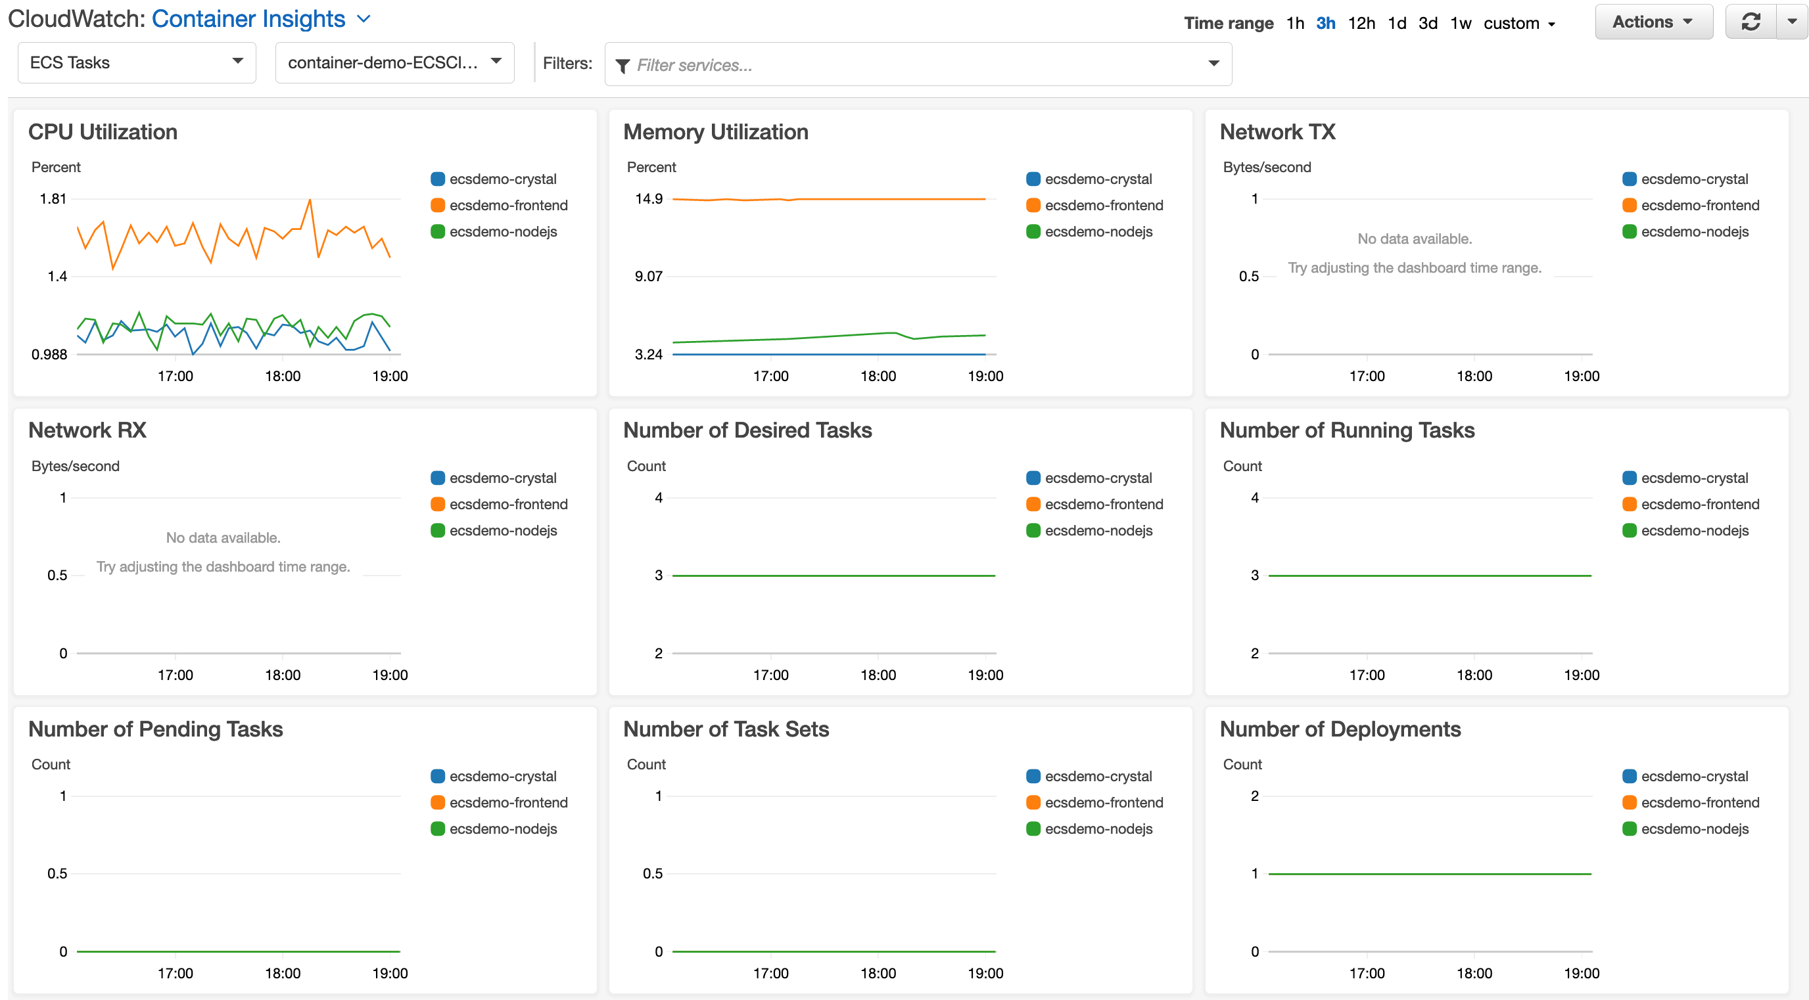Select the 12h time range
The width and height of the screenshot is (1809, 1000).
(x=1361, y=23)
